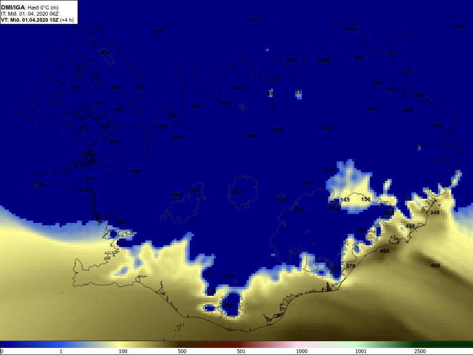The width and height of the screenshot is (473, 355).
Task: Click the -616 value on the map
Action: tap(349, 29)
